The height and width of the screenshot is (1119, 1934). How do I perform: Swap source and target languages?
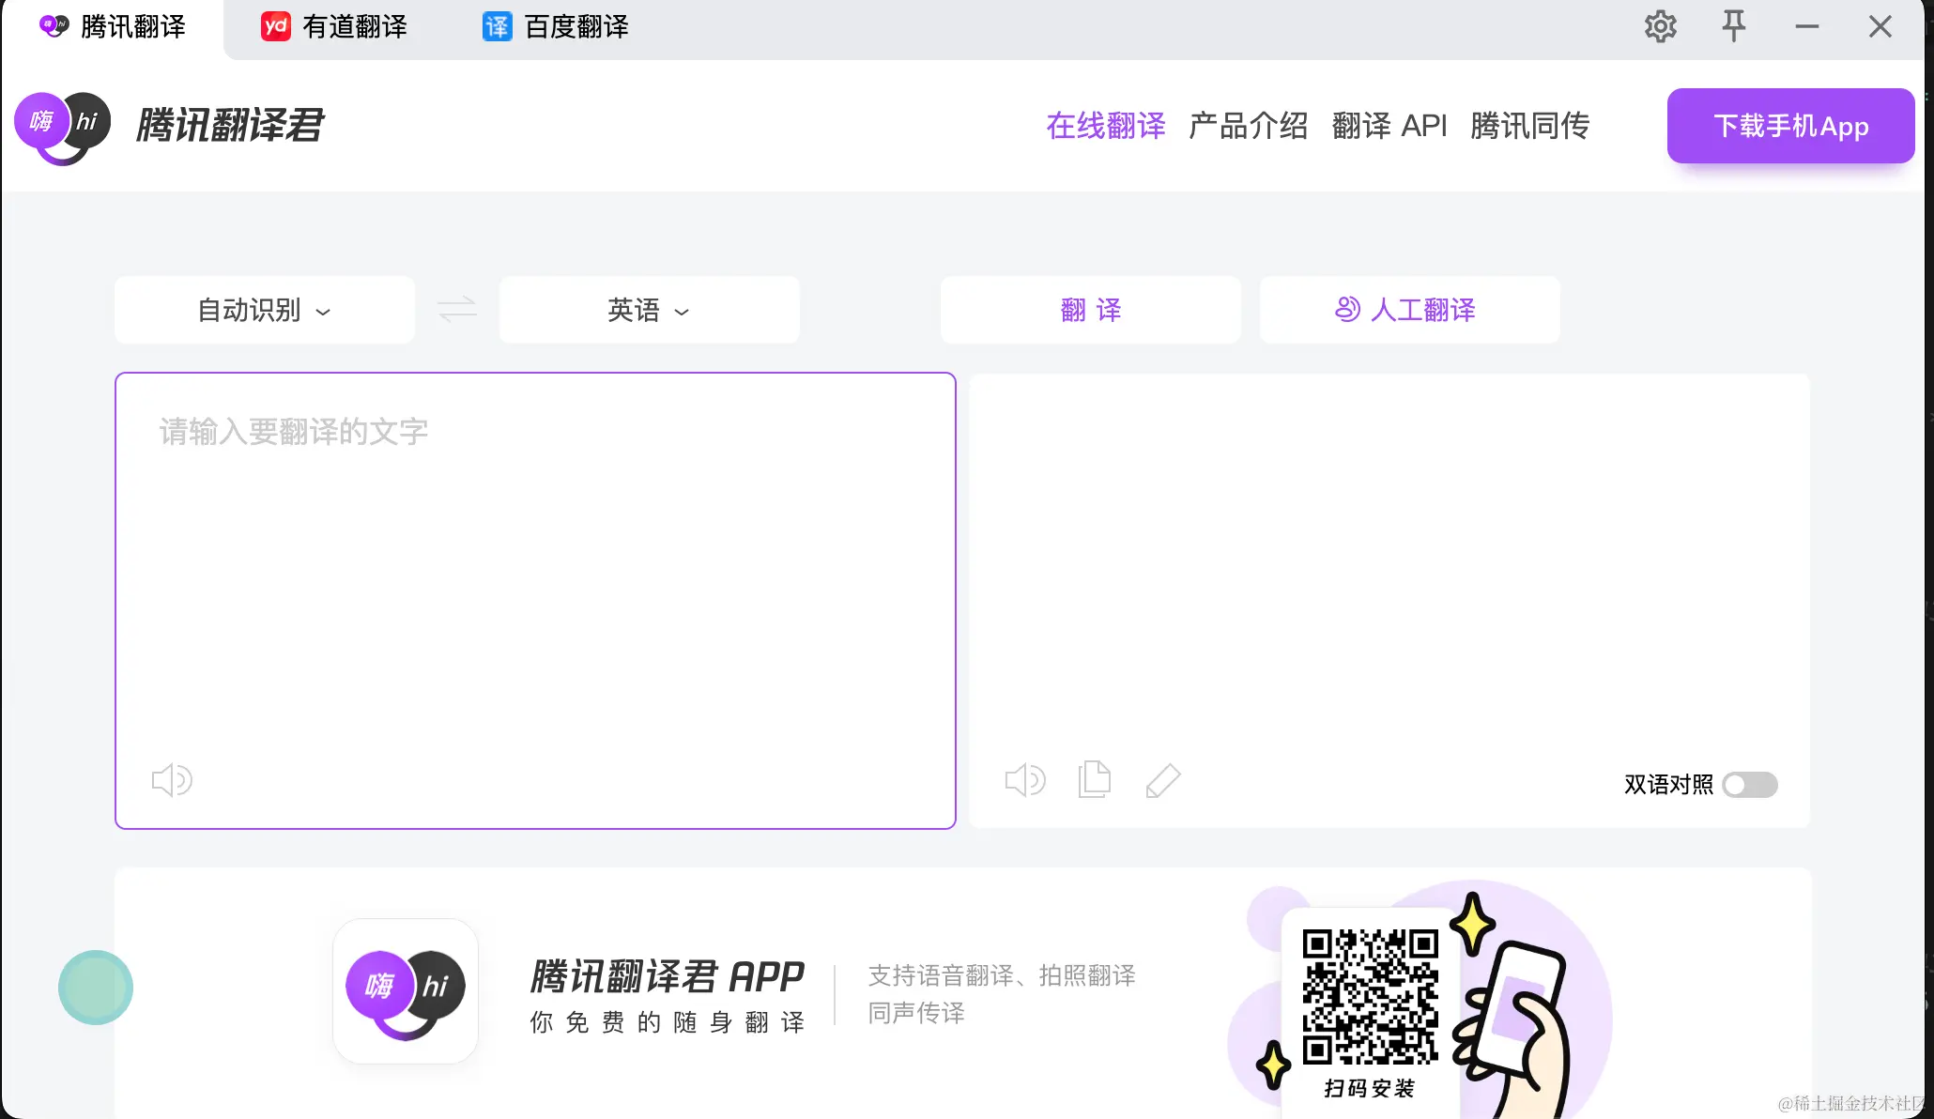pos(457,310)
